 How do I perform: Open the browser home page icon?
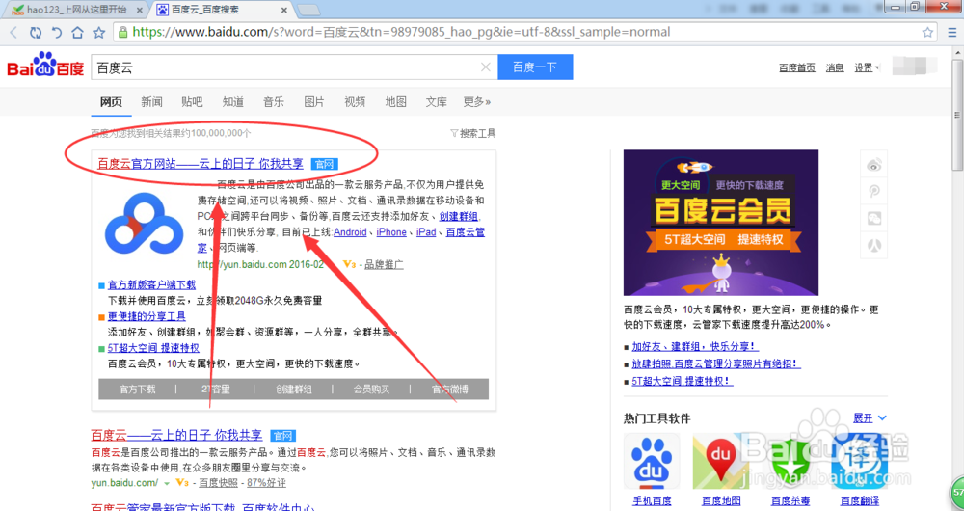77,33
